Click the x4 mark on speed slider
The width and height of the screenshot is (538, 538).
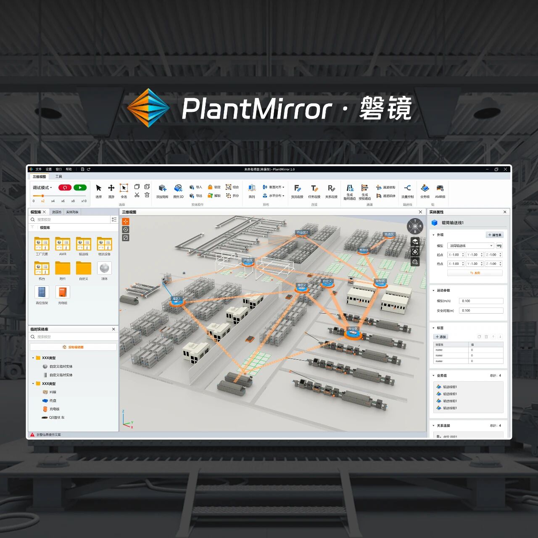click(x=53, y=201)
